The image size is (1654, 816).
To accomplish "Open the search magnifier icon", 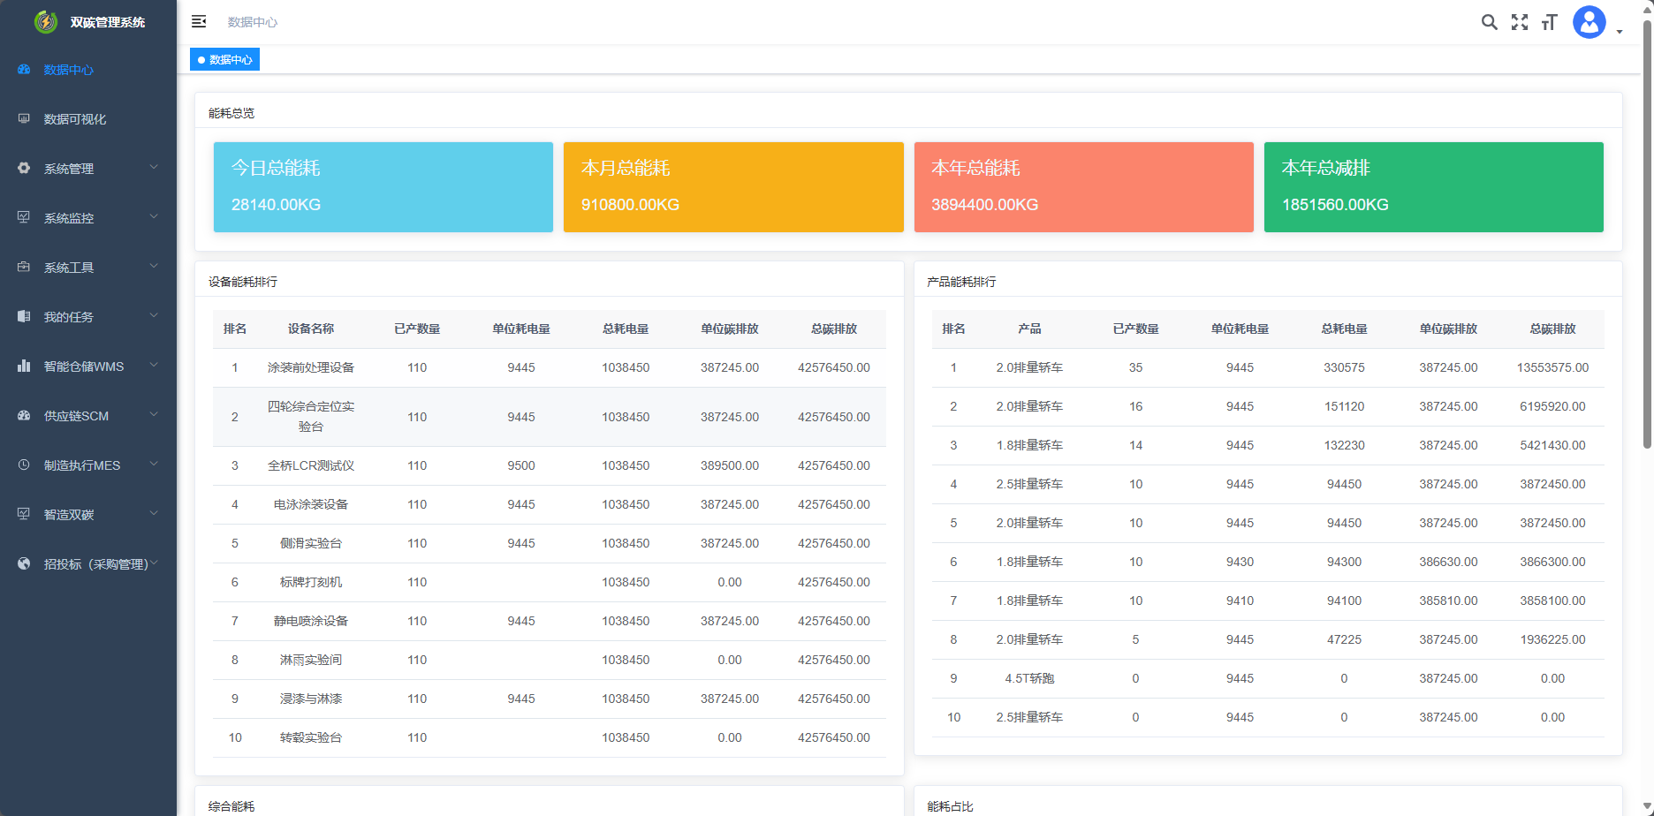I will click(1490, 22).
